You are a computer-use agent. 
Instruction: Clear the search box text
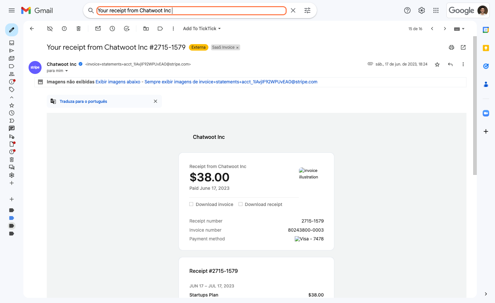[293, 10]
